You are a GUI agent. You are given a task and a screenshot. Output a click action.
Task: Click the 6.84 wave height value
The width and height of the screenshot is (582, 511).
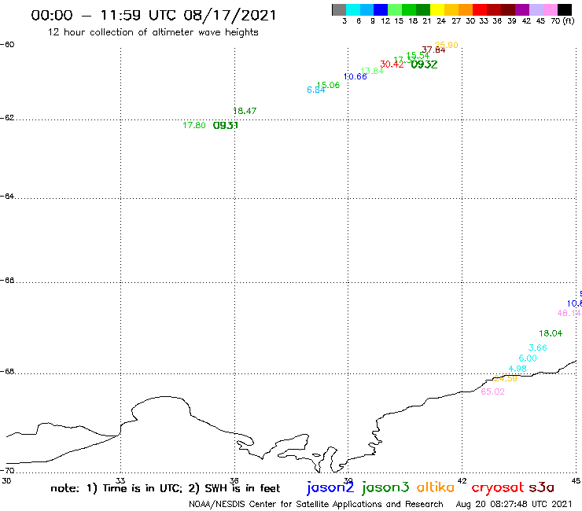pos(315,90)
